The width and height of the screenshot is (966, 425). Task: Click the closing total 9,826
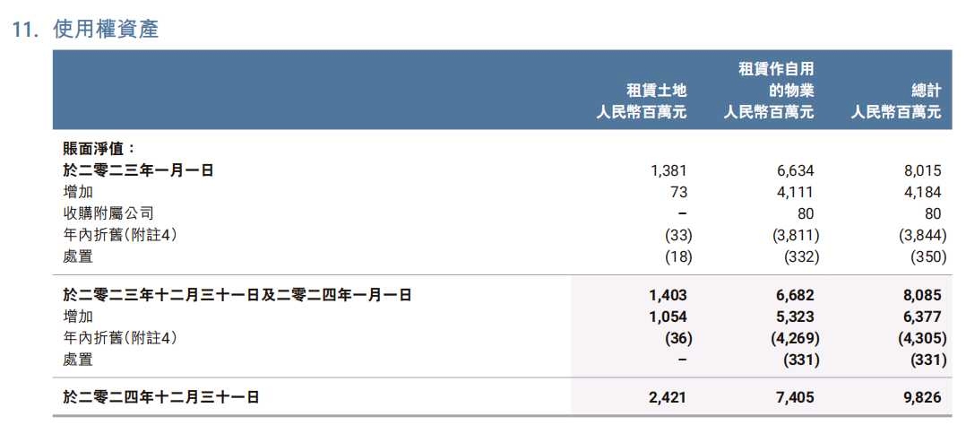924,396
